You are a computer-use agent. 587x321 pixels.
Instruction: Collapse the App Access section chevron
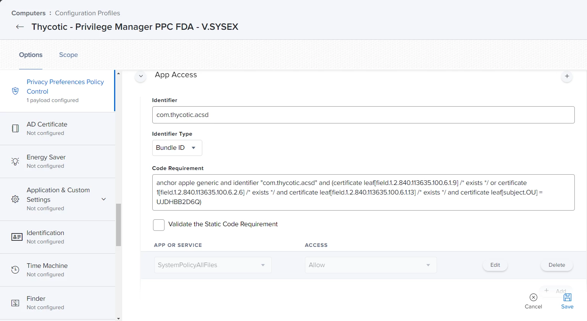tap(141, 76)
